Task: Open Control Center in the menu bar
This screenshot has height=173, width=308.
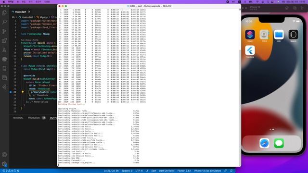Action: (272, 2)
